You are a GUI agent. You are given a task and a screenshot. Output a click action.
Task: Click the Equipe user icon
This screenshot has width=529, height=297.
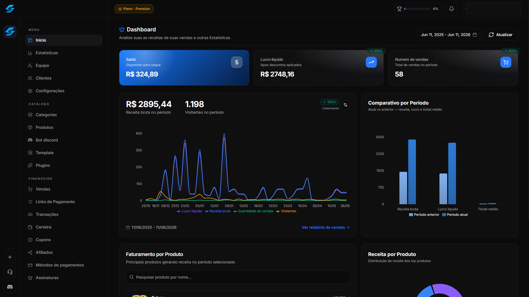tap(30, 66)
